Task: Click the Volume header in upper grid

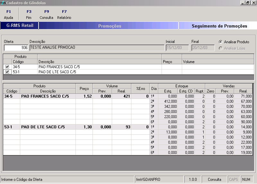Action: pyautogui.click(x=218, y=62)
